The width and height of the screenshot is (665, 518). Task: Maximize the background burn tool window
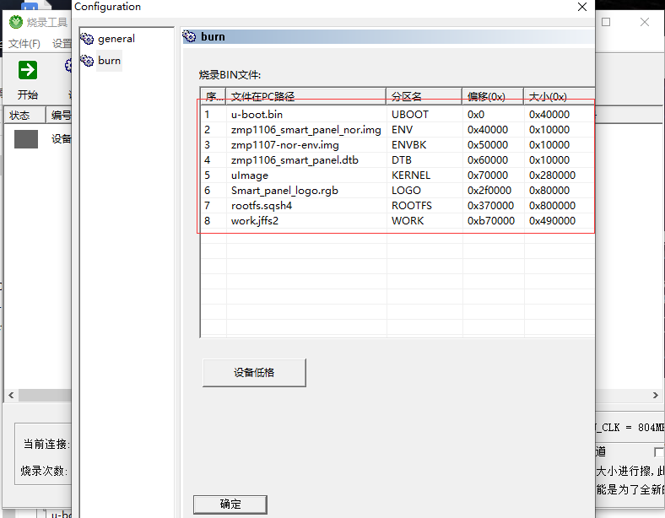(606, 22)
